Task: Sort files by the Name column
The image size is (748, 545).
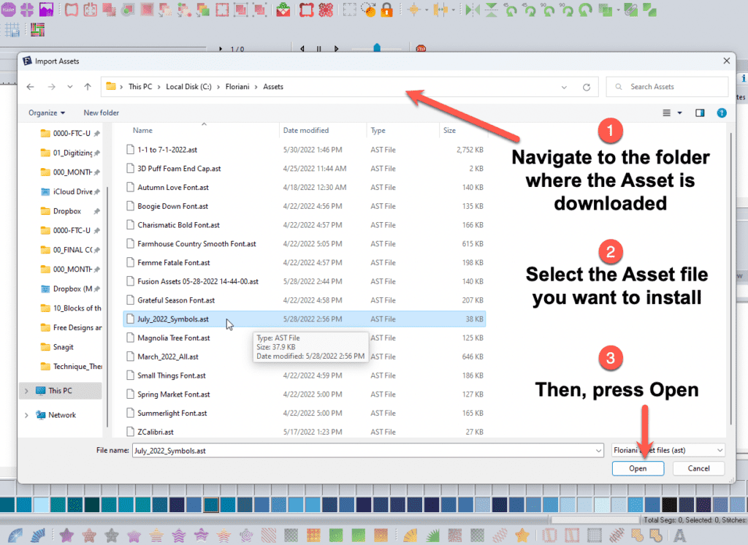Action: 142,130
